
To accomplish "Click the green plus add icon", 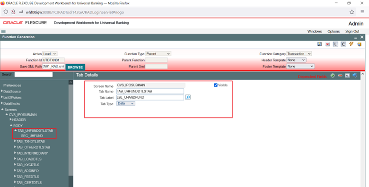I will 333,76.
